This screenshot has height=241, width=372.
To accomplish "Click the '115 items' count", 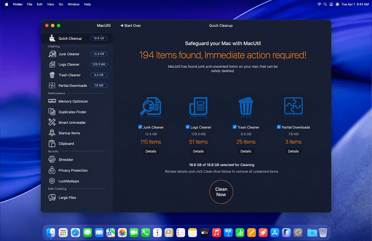I will (151, 142).
